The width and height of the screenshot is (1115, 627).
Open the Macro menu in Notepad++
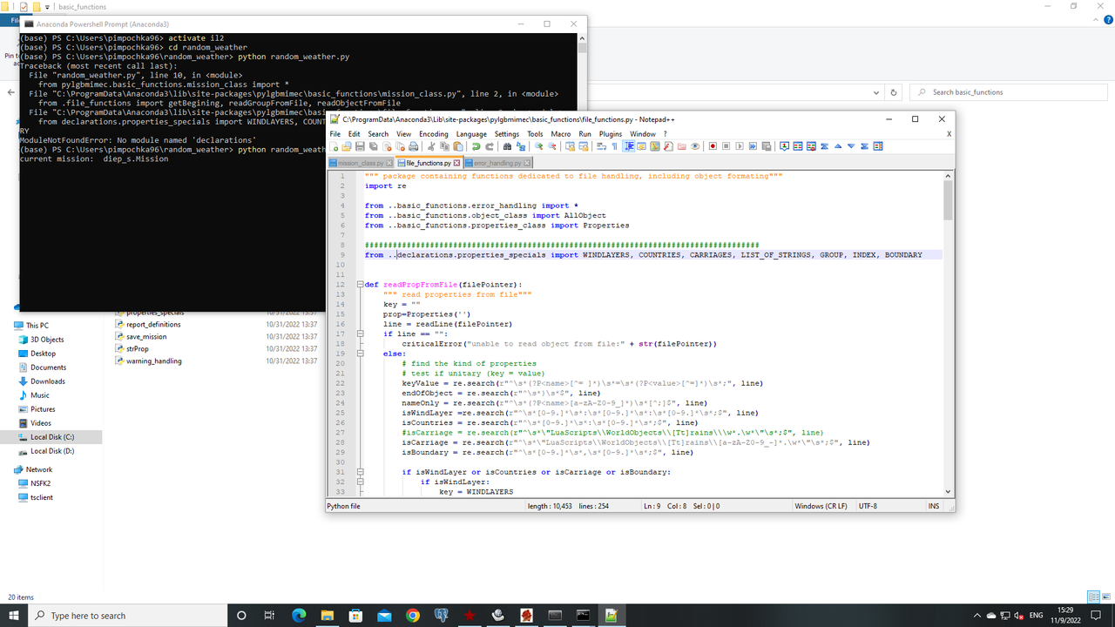pos(560,134)
